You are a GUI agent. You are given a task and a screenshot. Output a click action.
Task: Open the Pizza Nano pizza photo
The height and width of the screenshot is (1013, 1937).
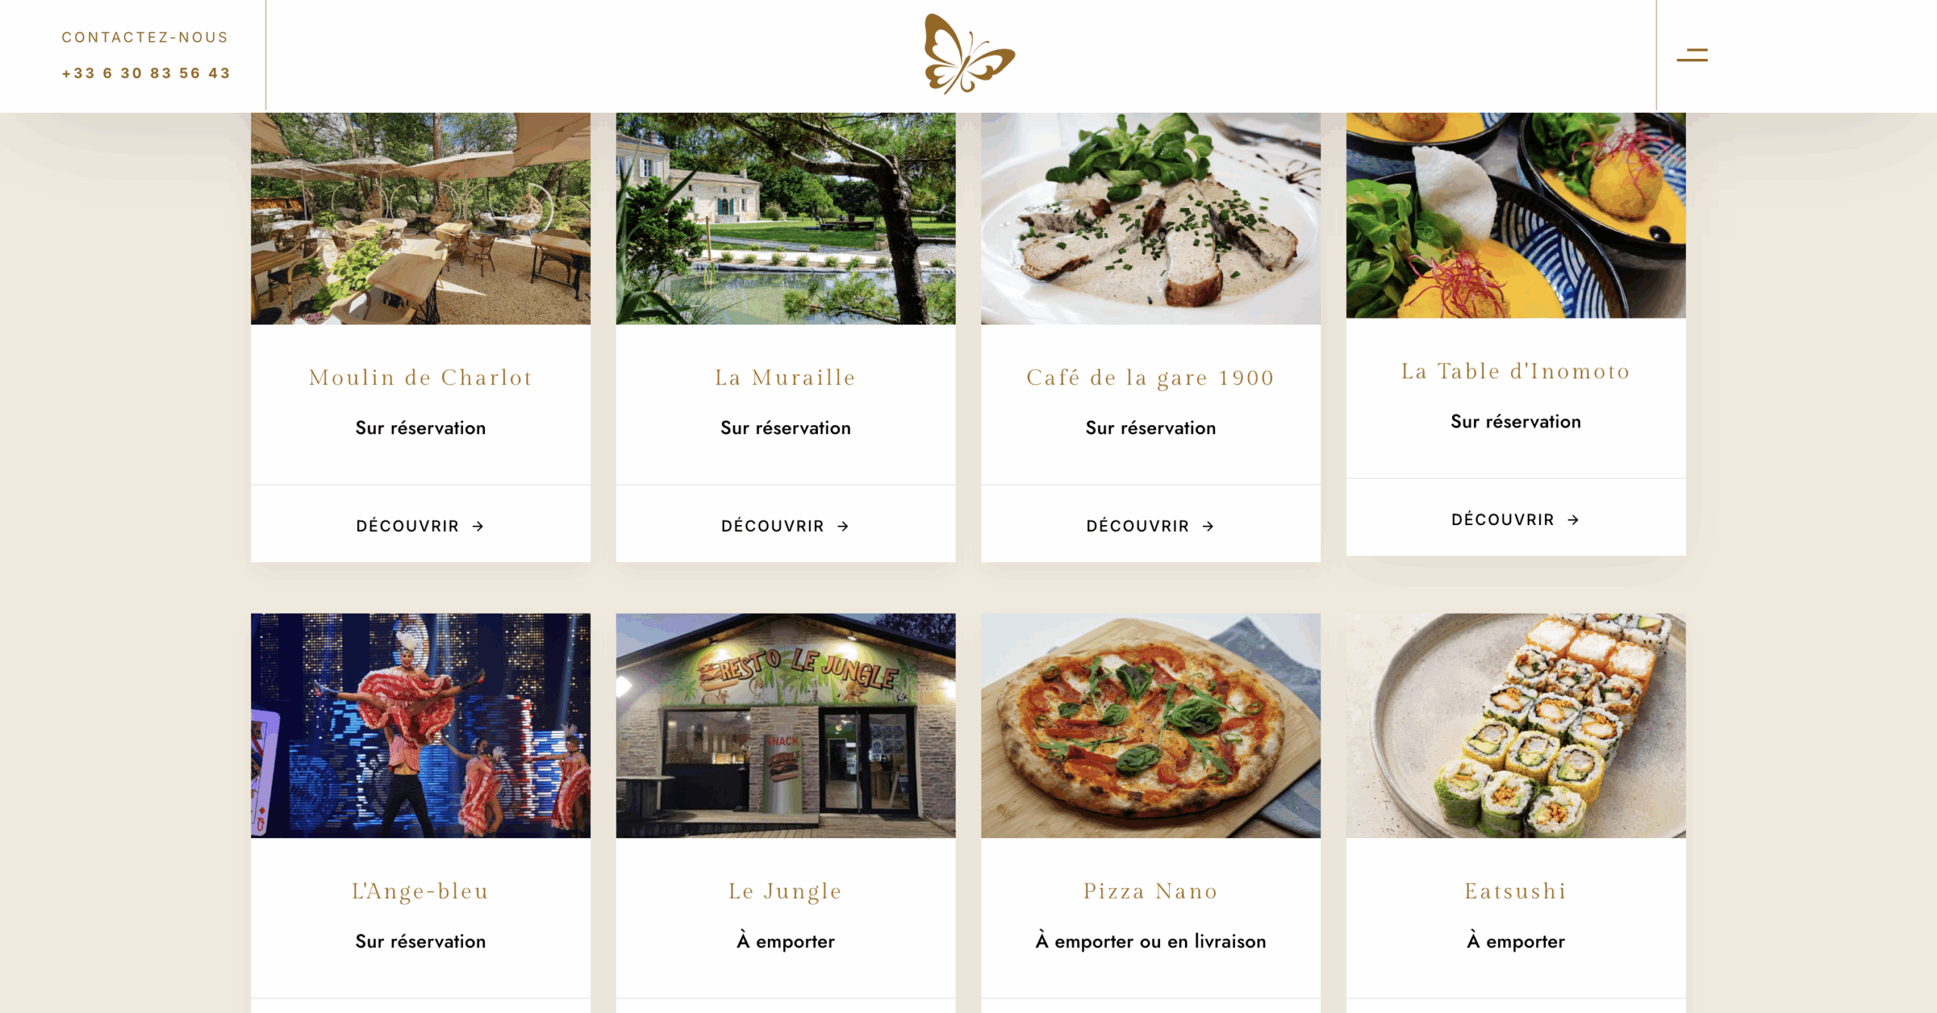click(x=1151, y=726)
